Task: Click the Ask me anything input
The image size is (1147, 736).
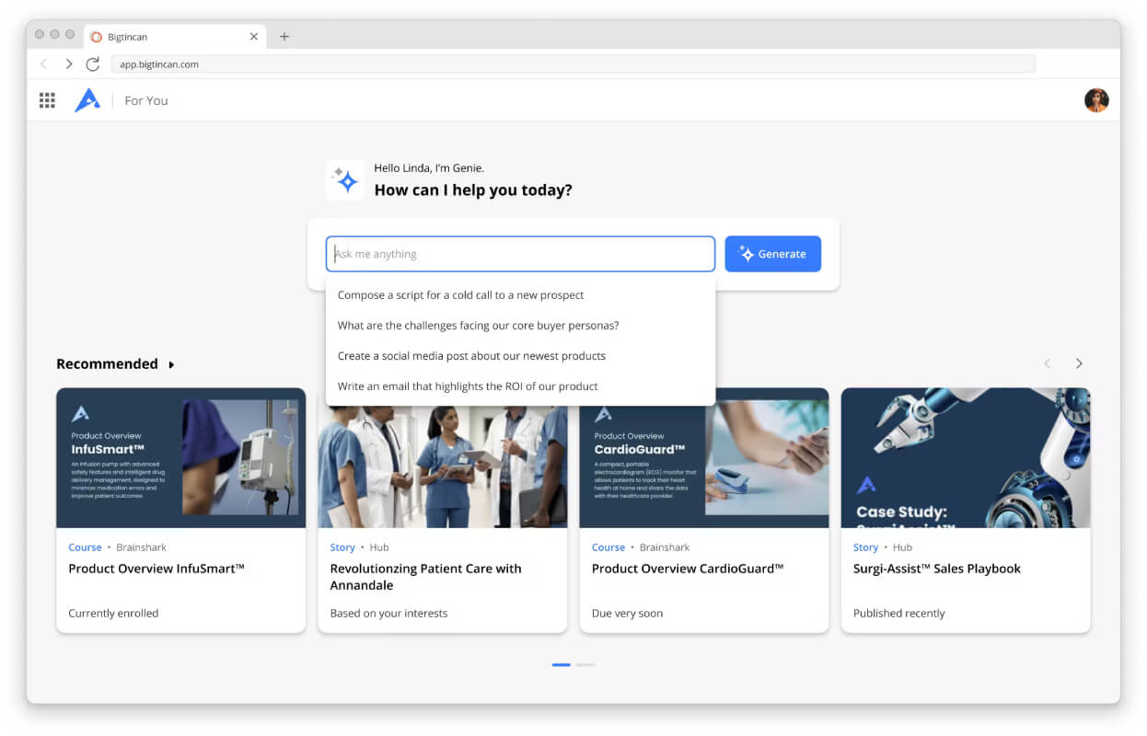Action: tap(520, 254)
